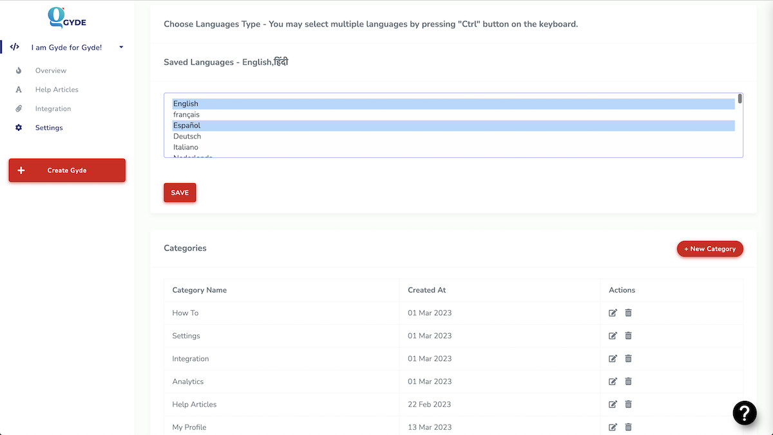Viewport: 773px width, 435px height.
Task: Click the '13 Mar 2023' date cell
Action: [430, 427]
